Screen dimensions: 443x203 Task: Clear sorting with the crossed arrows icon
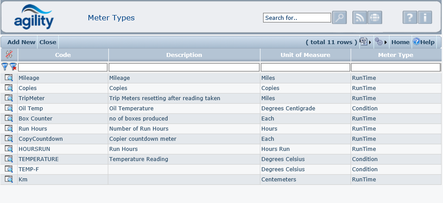tap(9, 55)
